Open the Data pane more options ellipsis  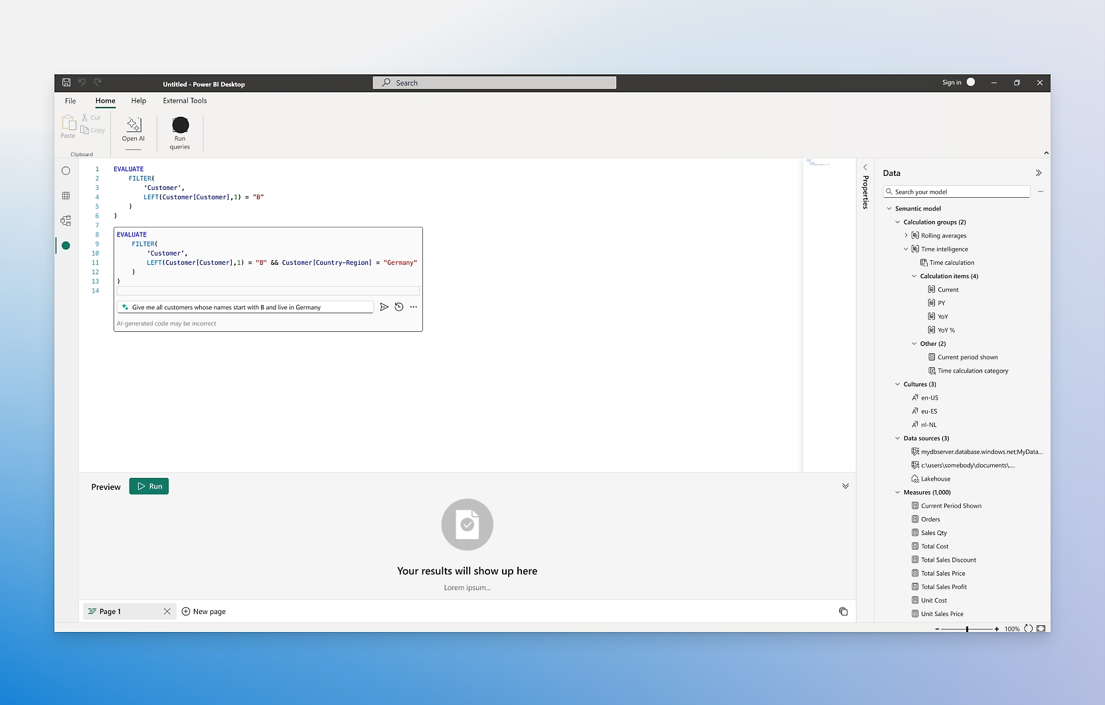tap(1041, 192)
